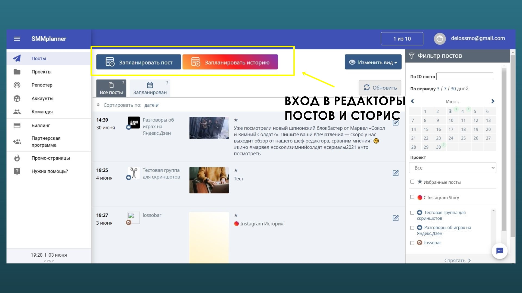522x293 pixels.
Task: Click the Проекты folder icon
Action: pos(17,72)
